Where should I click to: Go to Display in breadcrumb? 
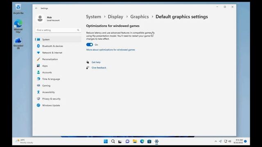(115, 17)
